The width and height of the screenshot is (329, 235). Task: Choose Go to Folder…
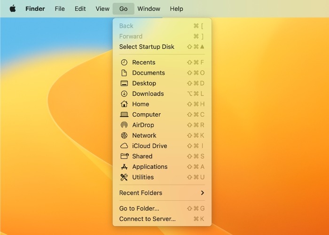(162, 208)
